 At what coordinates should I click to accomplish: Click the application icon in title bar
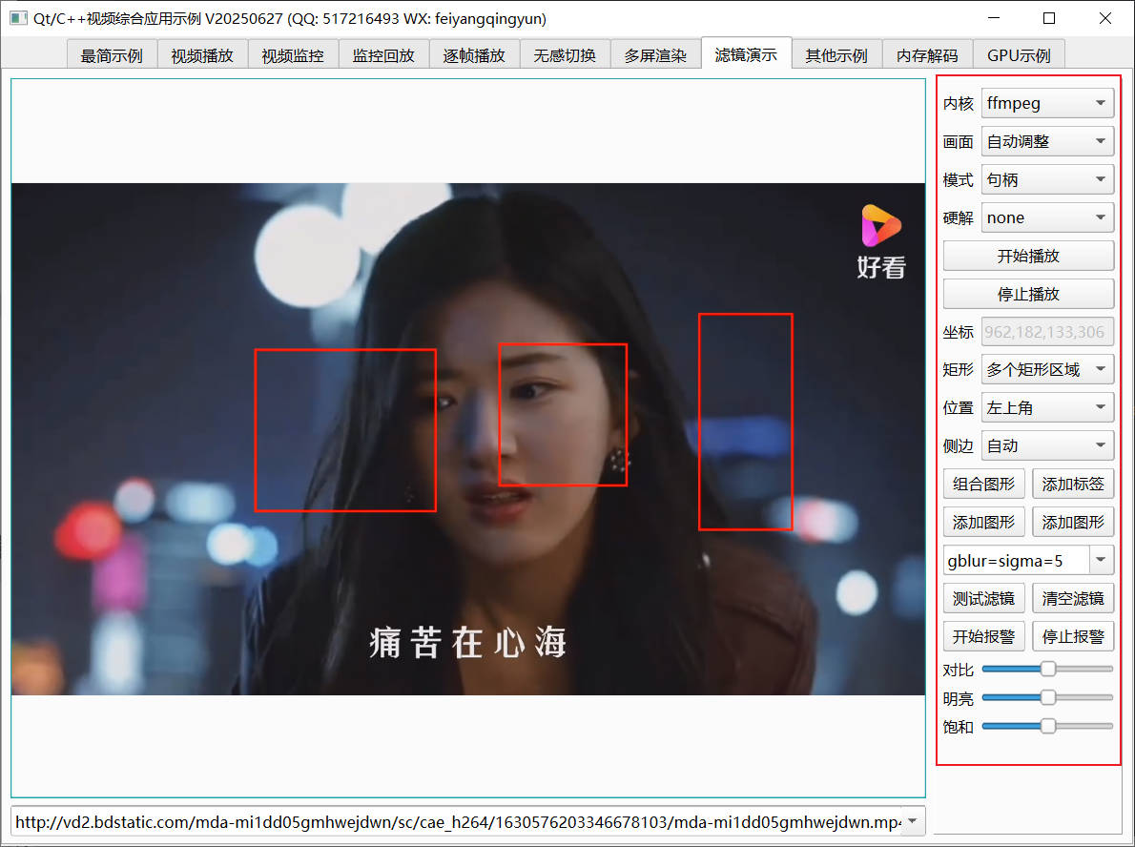tap(18, 18)
